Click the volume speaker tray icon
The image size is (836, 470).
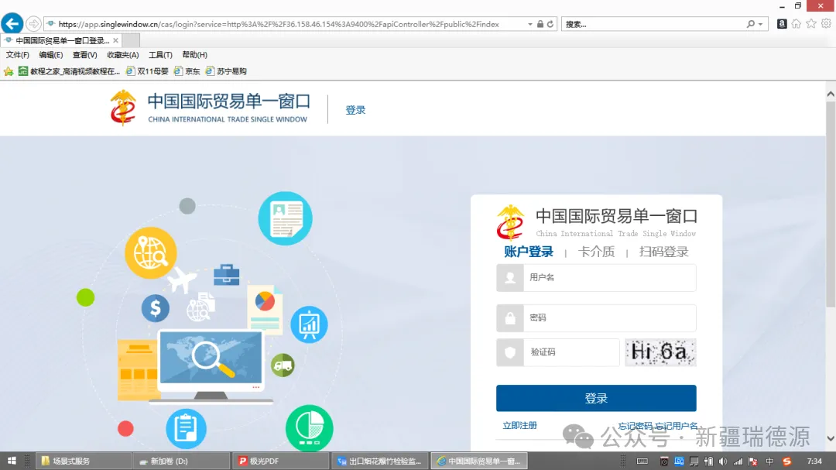coord(723,461)
